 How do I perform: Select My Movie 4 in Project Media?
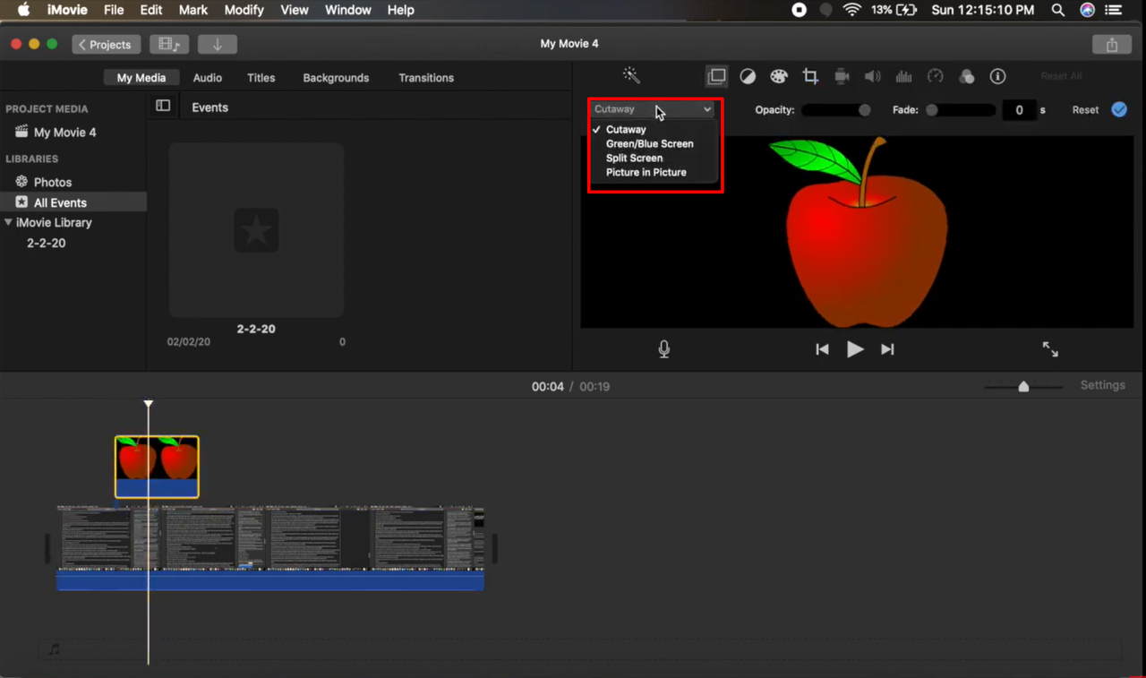coord(64,132)
